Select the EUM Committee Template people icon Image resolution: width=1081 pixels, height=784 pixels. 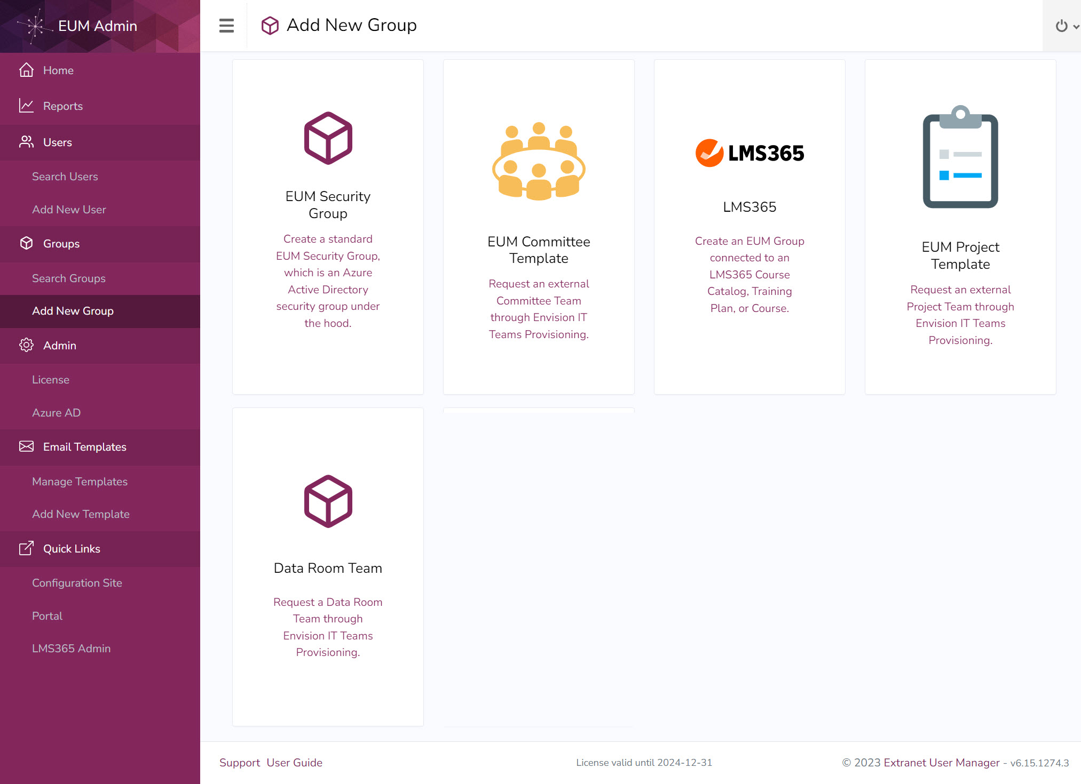point(539,161)
